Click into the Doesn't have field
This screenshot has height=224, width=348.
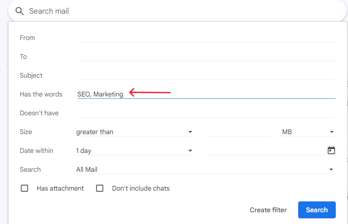206,113
